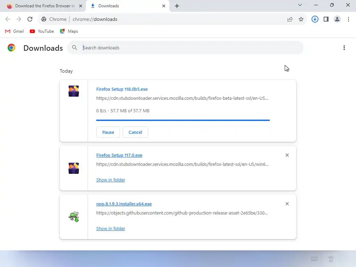The width and height of the screenshot is (356, 267).
Task: Open npp.8.1.9.3.Installer.x64.exe file link
Action: tap(124, 204)
